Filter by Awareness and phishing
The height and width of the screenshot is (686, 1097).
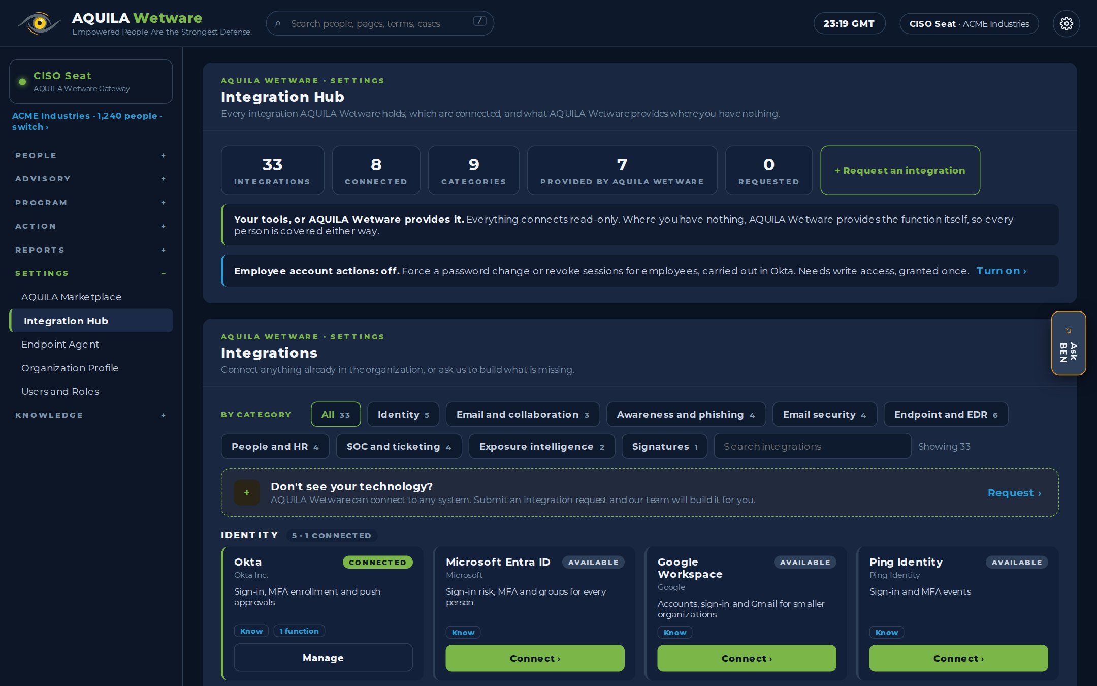(686, 414)
